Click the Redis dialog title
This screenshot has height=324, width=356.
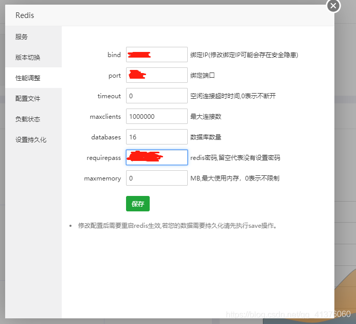click(x=25, y=15)
